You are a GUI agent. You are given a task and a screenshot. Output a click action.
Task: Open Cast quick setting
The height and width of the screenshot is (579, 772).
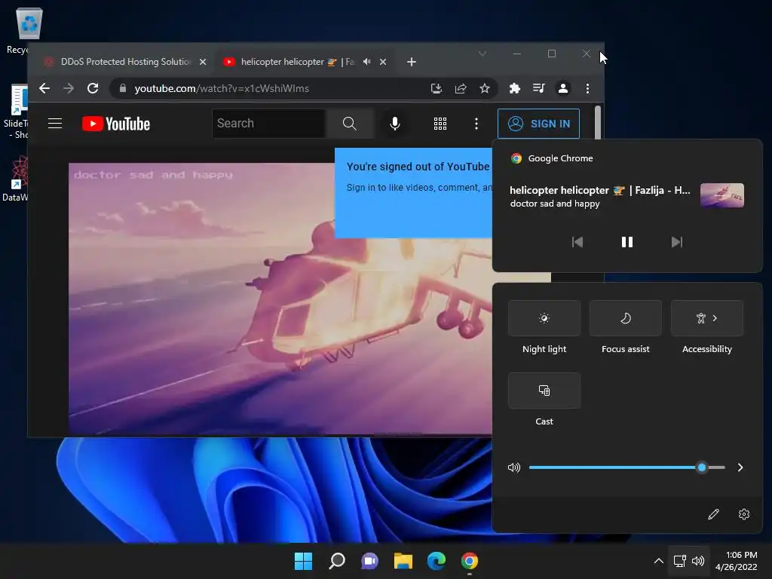click(544, 391)
